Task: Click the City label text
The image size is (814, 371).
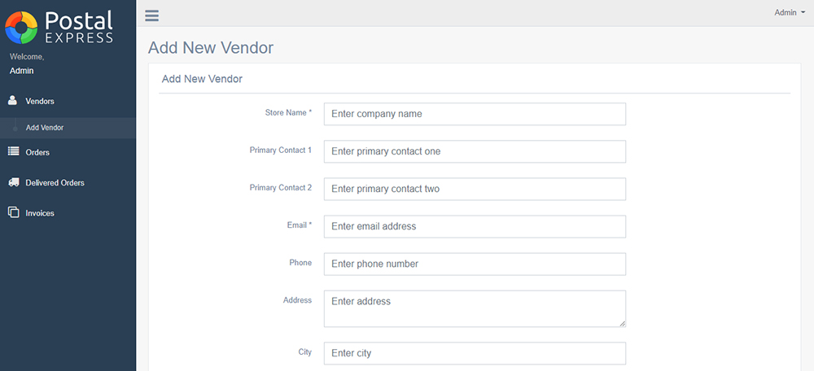Action: 304,351
